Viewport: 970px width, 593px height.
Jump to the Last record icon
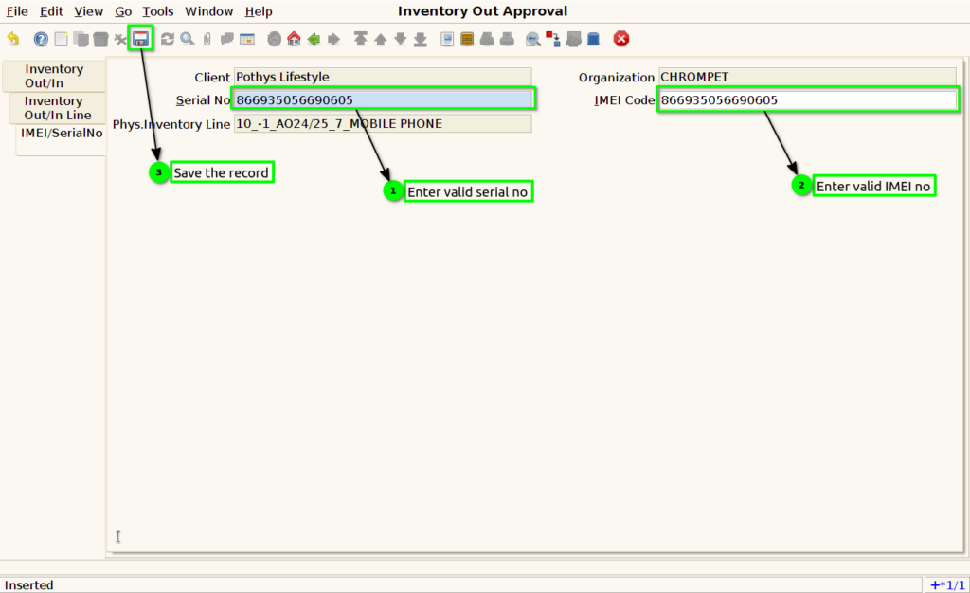pyautogui.click(x=420, y=39)
